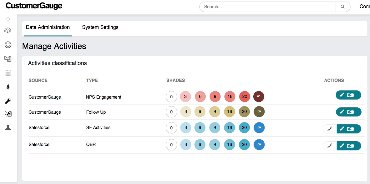The height and width of the screenshot is (184, 370).
Task: Select QBR shade 0 circle
Action: 171,145
